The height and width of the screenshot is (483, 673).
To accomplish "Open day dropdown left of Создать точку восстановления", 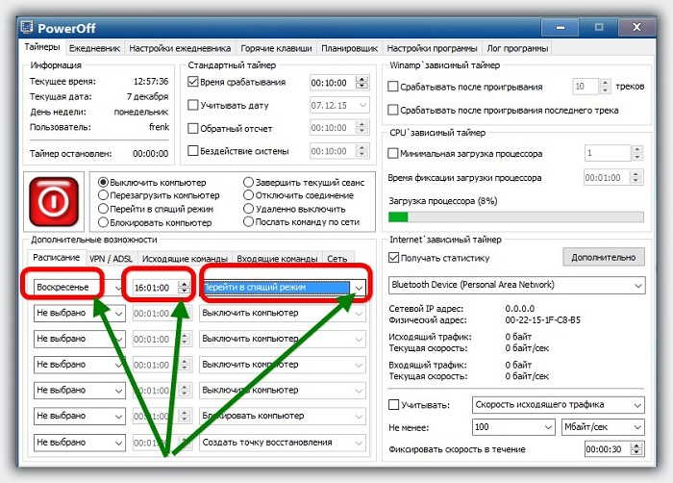I will tap(80, 443).
